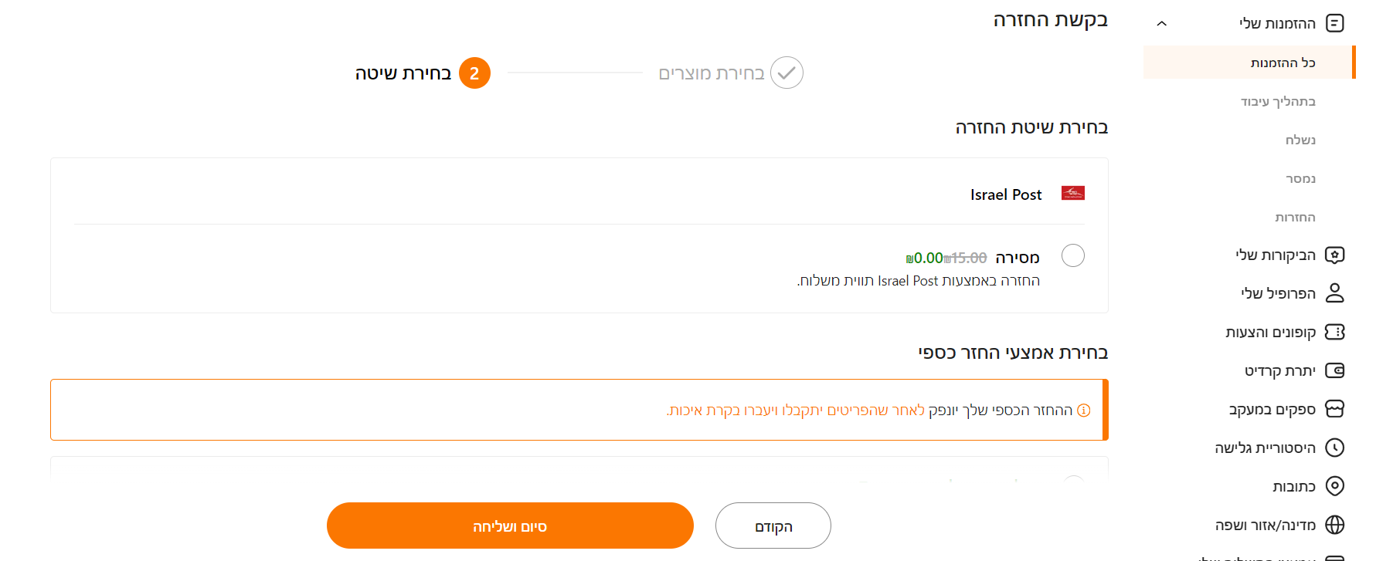Image resolution: width=1393 pixels, height=561 pixels.
Task: Open the Returns menu item
Action: tap(1295, 217)
